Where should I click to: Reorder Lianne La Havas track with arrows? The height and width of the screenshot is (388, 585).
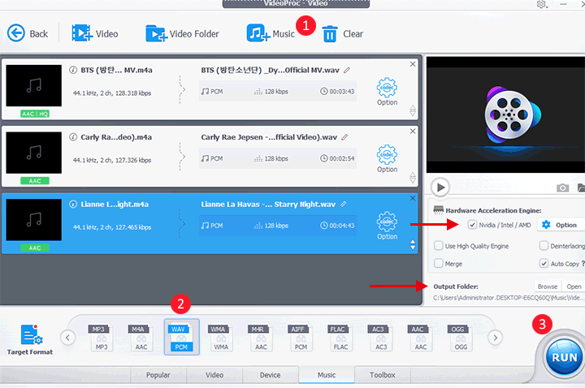point(413,245)
